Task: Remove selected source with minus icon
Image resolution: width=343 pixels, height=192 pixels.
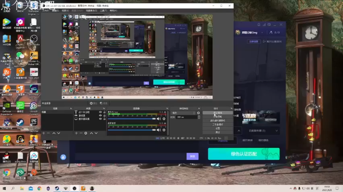Action: 81,133
